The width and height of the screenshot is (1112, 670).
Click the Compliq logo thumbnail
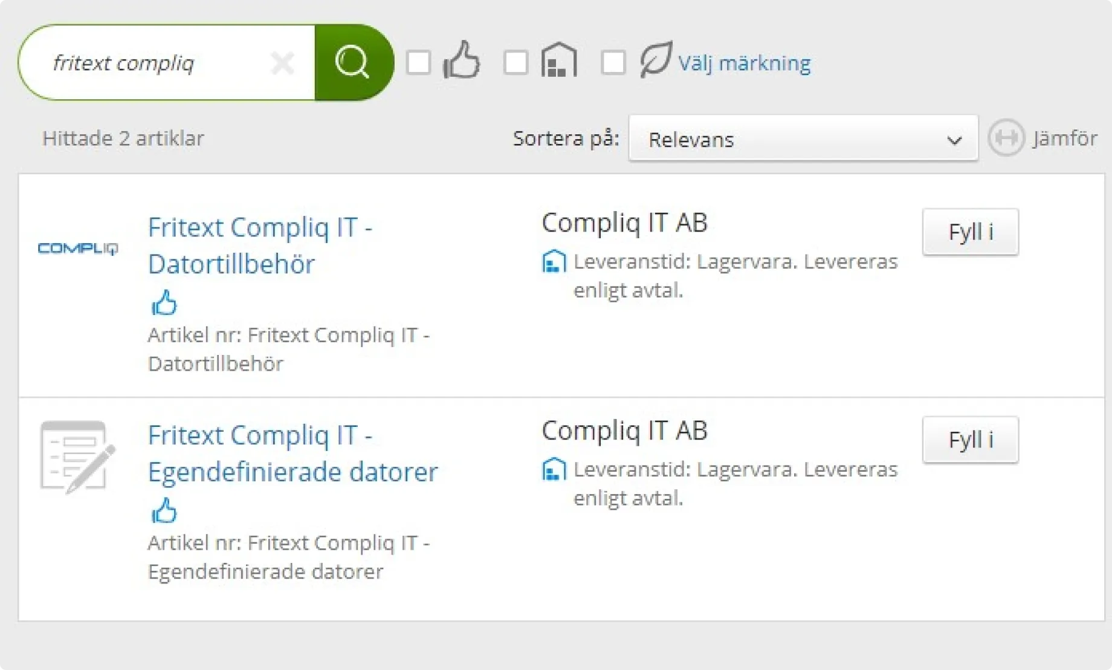[78, 249]
